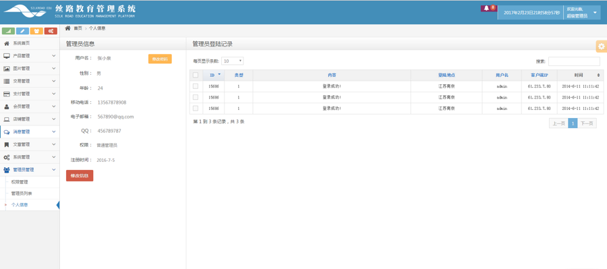Click the monitor icon for 产品管理
The width and height of the screenshot is (607, 269).
point(7,56)
